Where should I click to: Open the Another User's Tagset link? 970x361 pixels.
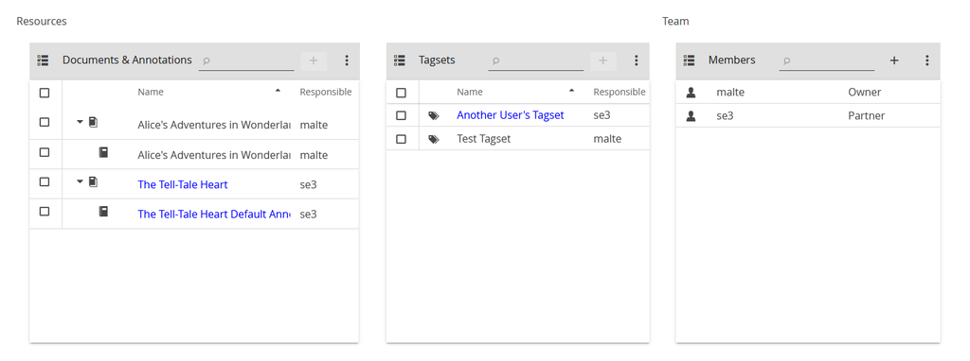pyautogui.click(x=511, y=115)
